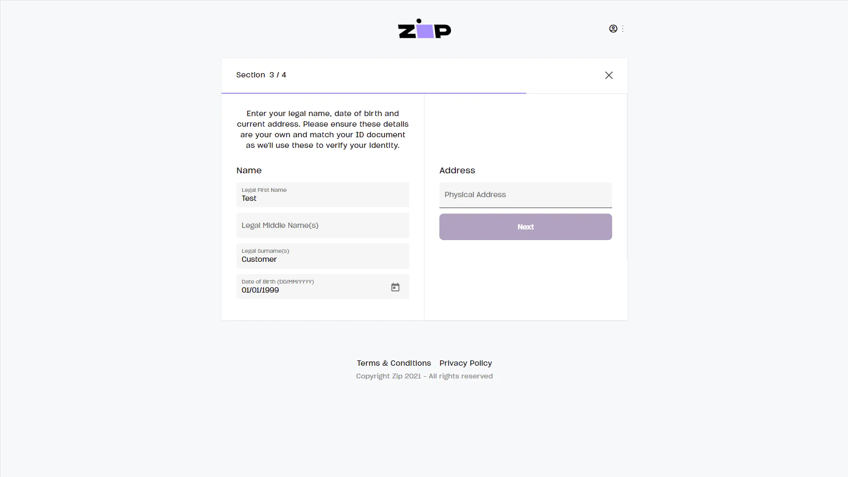Click the Copyright Zip 2021 footer text
Image resolution: width=848 pixels, height=477 pixels.
pyautogui.click(x=424, y=376)
